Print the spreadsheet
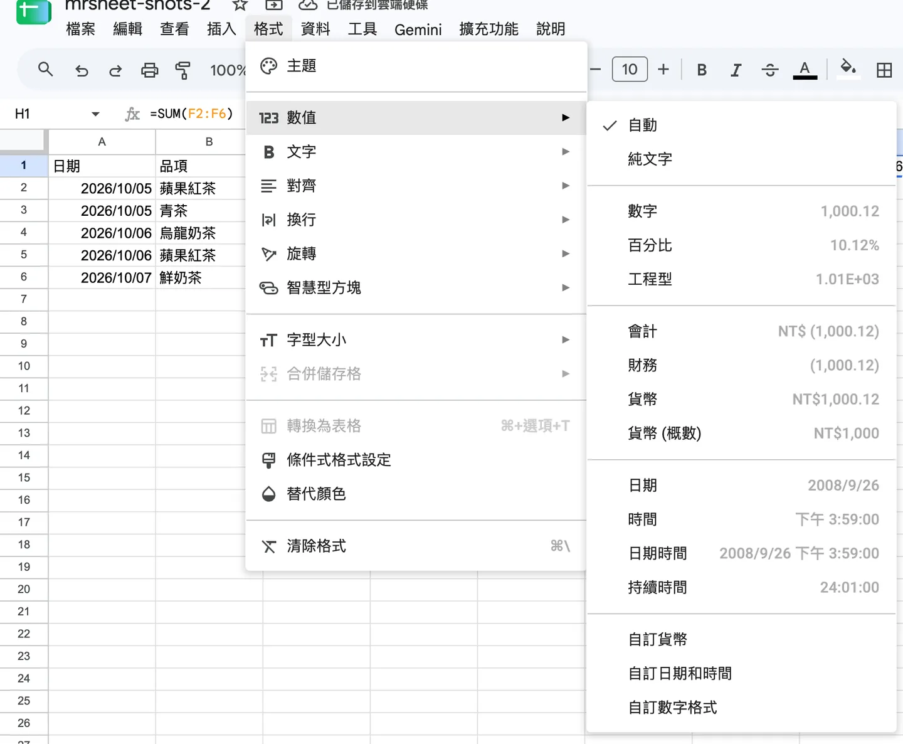This screenshot has height=744, width=903. pyautogui.click(x=149, y=70)
